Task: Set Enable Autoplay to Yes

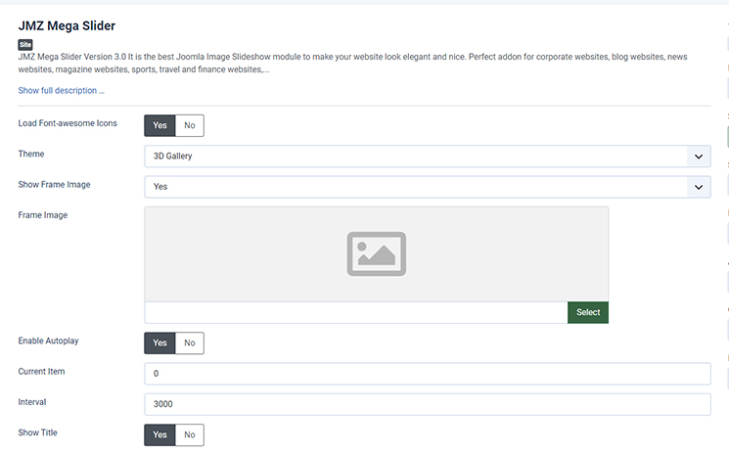Action: tap(159, 342)
